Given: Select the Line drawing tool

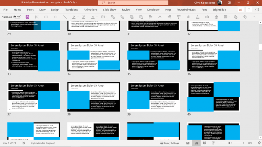Looking at the screenshot, I should pyautogui.click(x=65, y=17).
